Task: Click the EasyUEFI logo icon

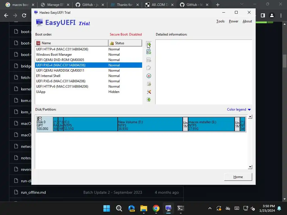Action: (x=39, y=23)
